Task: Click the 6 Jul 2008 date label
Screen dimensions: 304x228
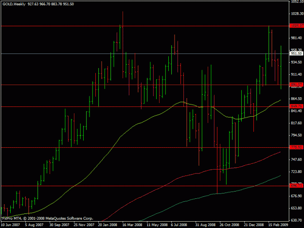Action: (179, 225)
